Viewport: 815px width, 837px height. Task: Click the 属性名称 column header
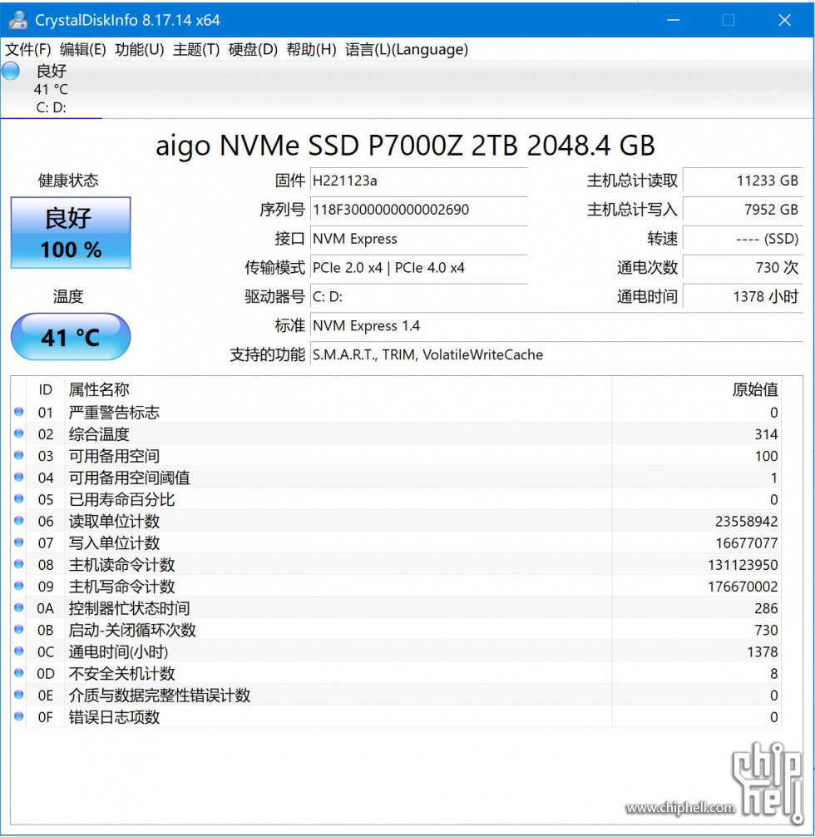point(338,389)
